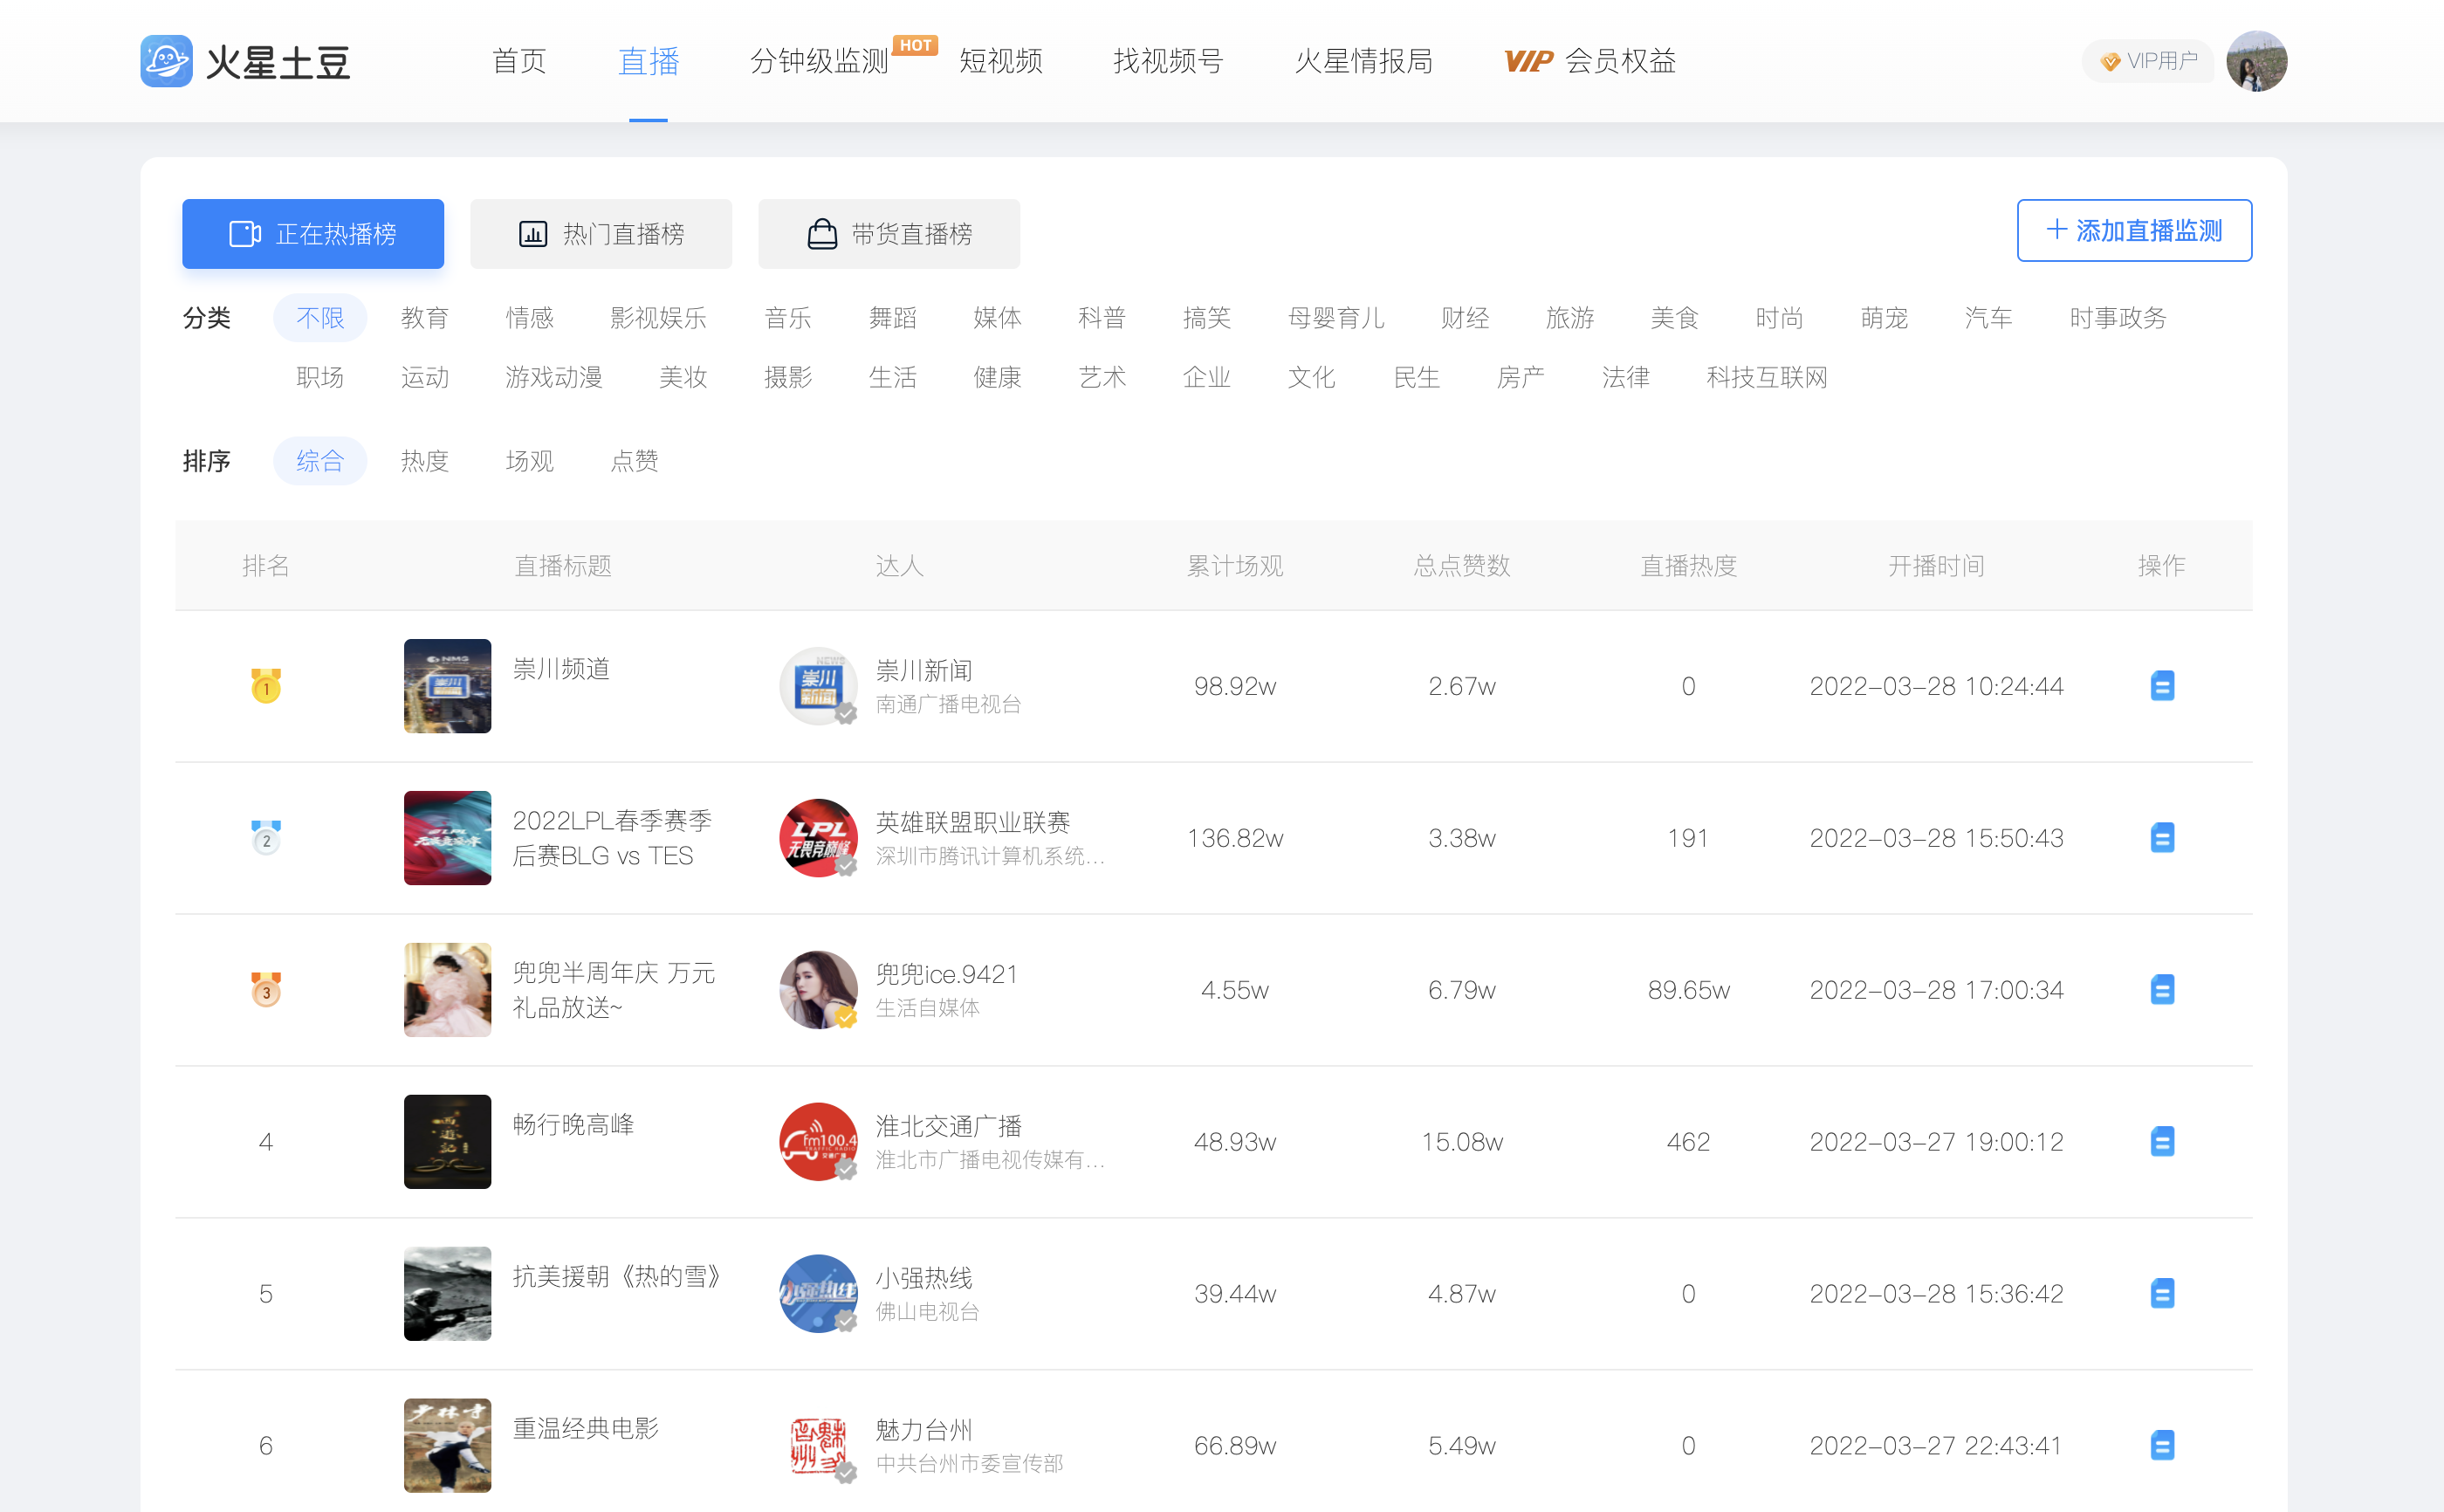Click 英雄联盟职业联赛 LPL avatar icon
Image resolution: width=2444 pixels, height=1512 pixels.
tap(818, 838)
